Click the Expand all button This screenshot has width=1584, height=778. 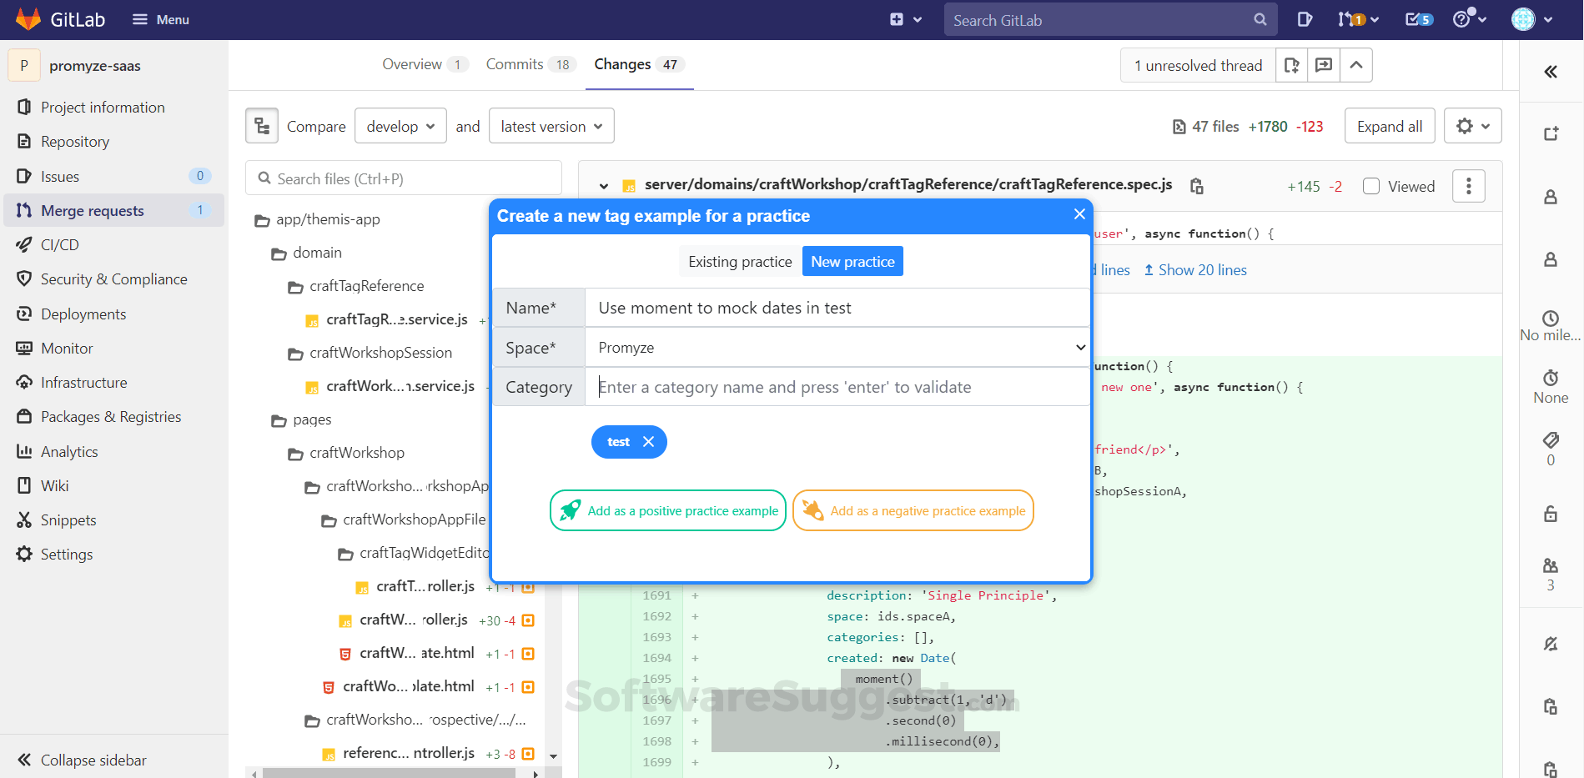click(x=1390, y=126)
